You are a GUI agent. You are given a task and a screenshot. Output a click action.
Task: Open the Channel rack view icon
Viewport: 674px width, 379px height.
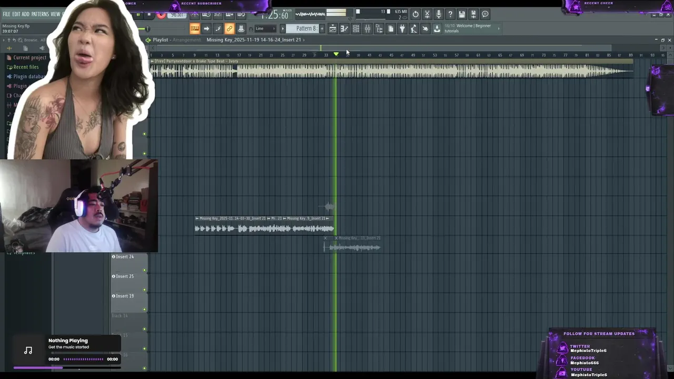tap(356, 28)
